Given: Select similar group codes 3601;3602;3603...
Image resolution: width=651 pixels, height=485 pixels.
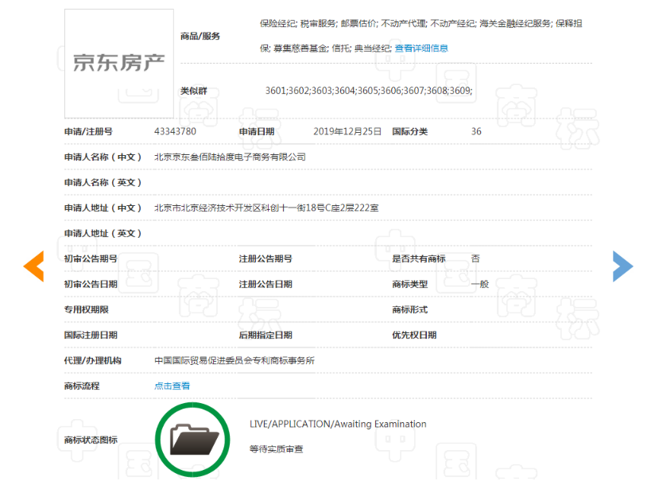Looking at the screenshot, I should pyautogui.click(x=300, y=91).
